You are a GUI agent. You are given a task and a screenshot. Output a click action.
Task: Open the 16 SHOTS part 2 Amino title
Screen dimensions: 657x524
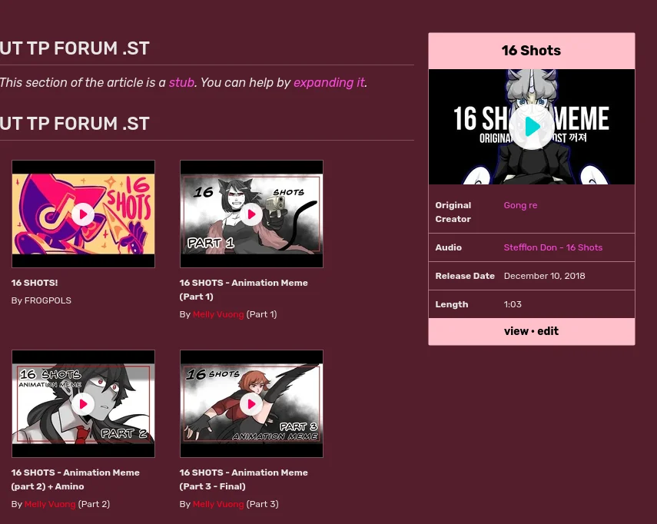tap(75, 479)
